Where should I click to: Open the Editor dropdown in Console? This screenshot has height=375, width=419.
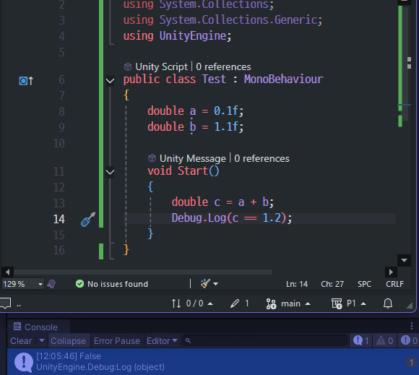(x=162, y=341)
